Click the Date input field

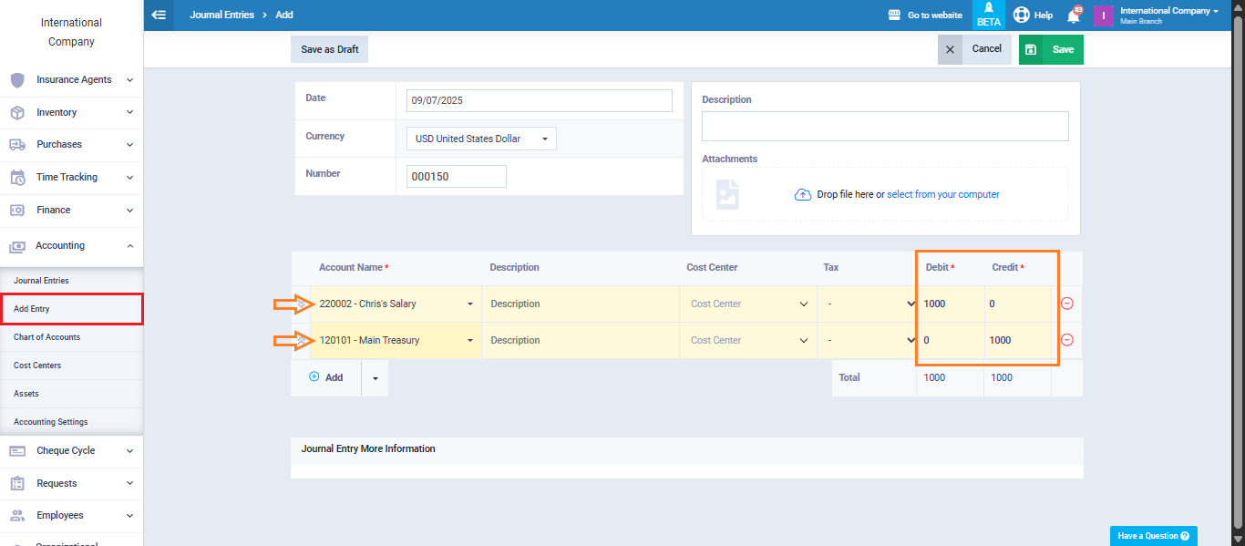coord(539,100)
